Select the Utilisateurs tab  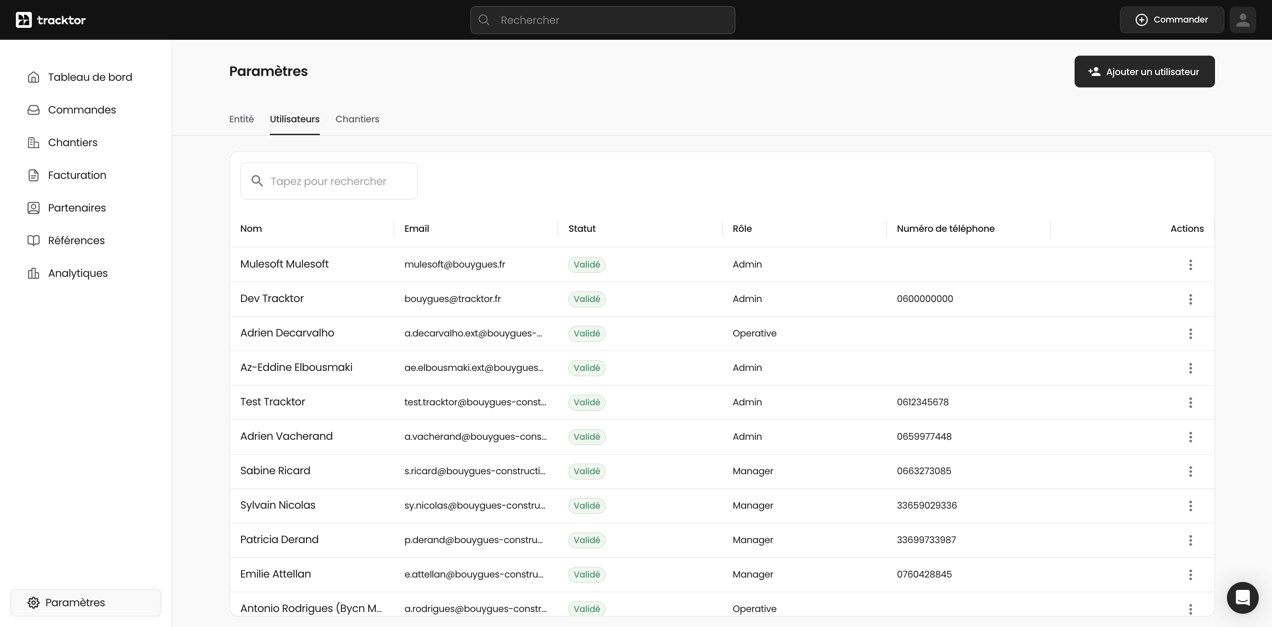coord(294,119)
